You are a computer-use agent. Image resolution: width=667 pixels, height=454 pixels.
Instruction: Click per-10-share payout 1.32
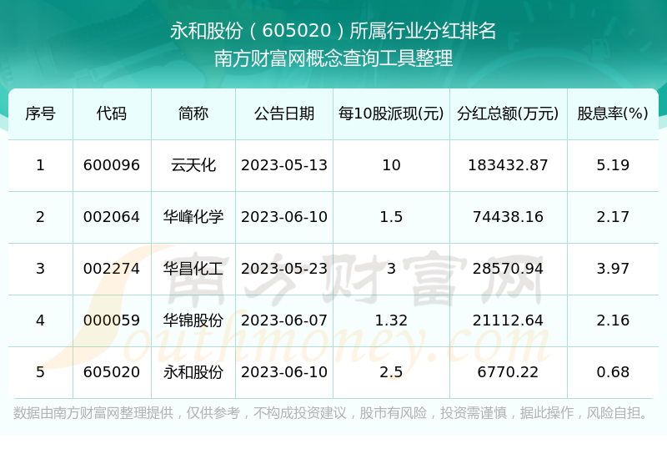tap(391, 320)
